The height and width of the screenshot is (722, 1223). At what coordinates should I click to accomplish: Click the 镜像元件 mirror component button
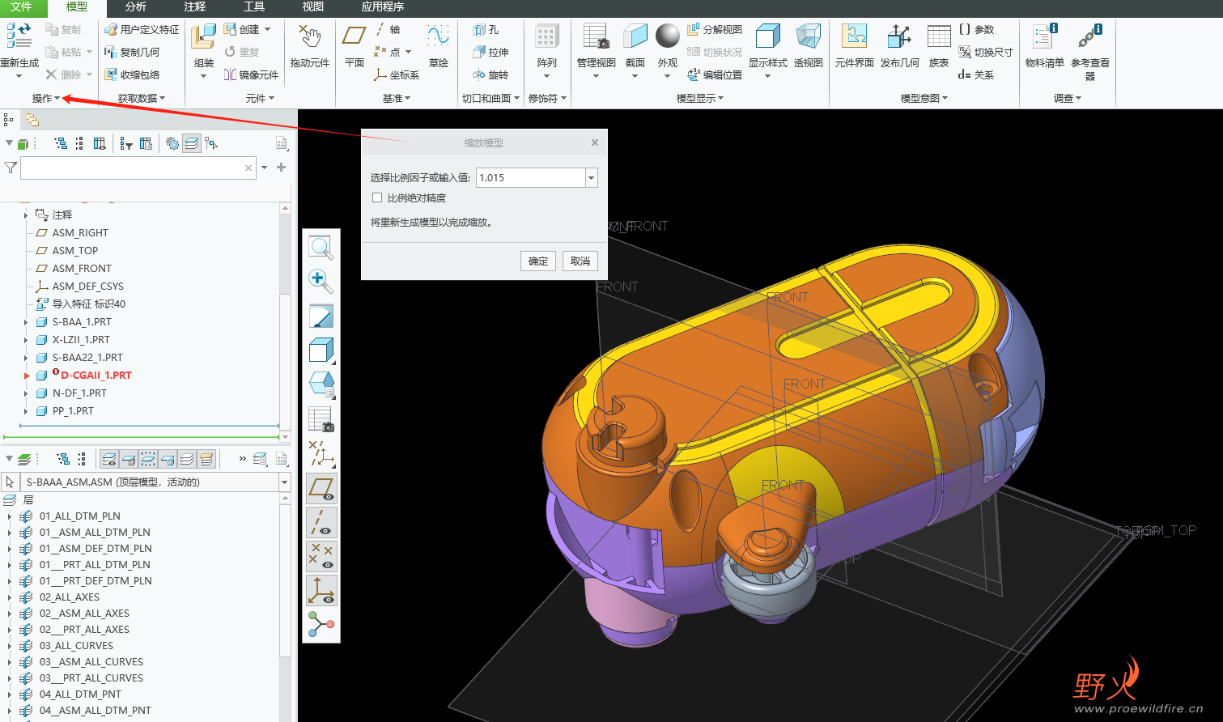[x=251, y=74]
